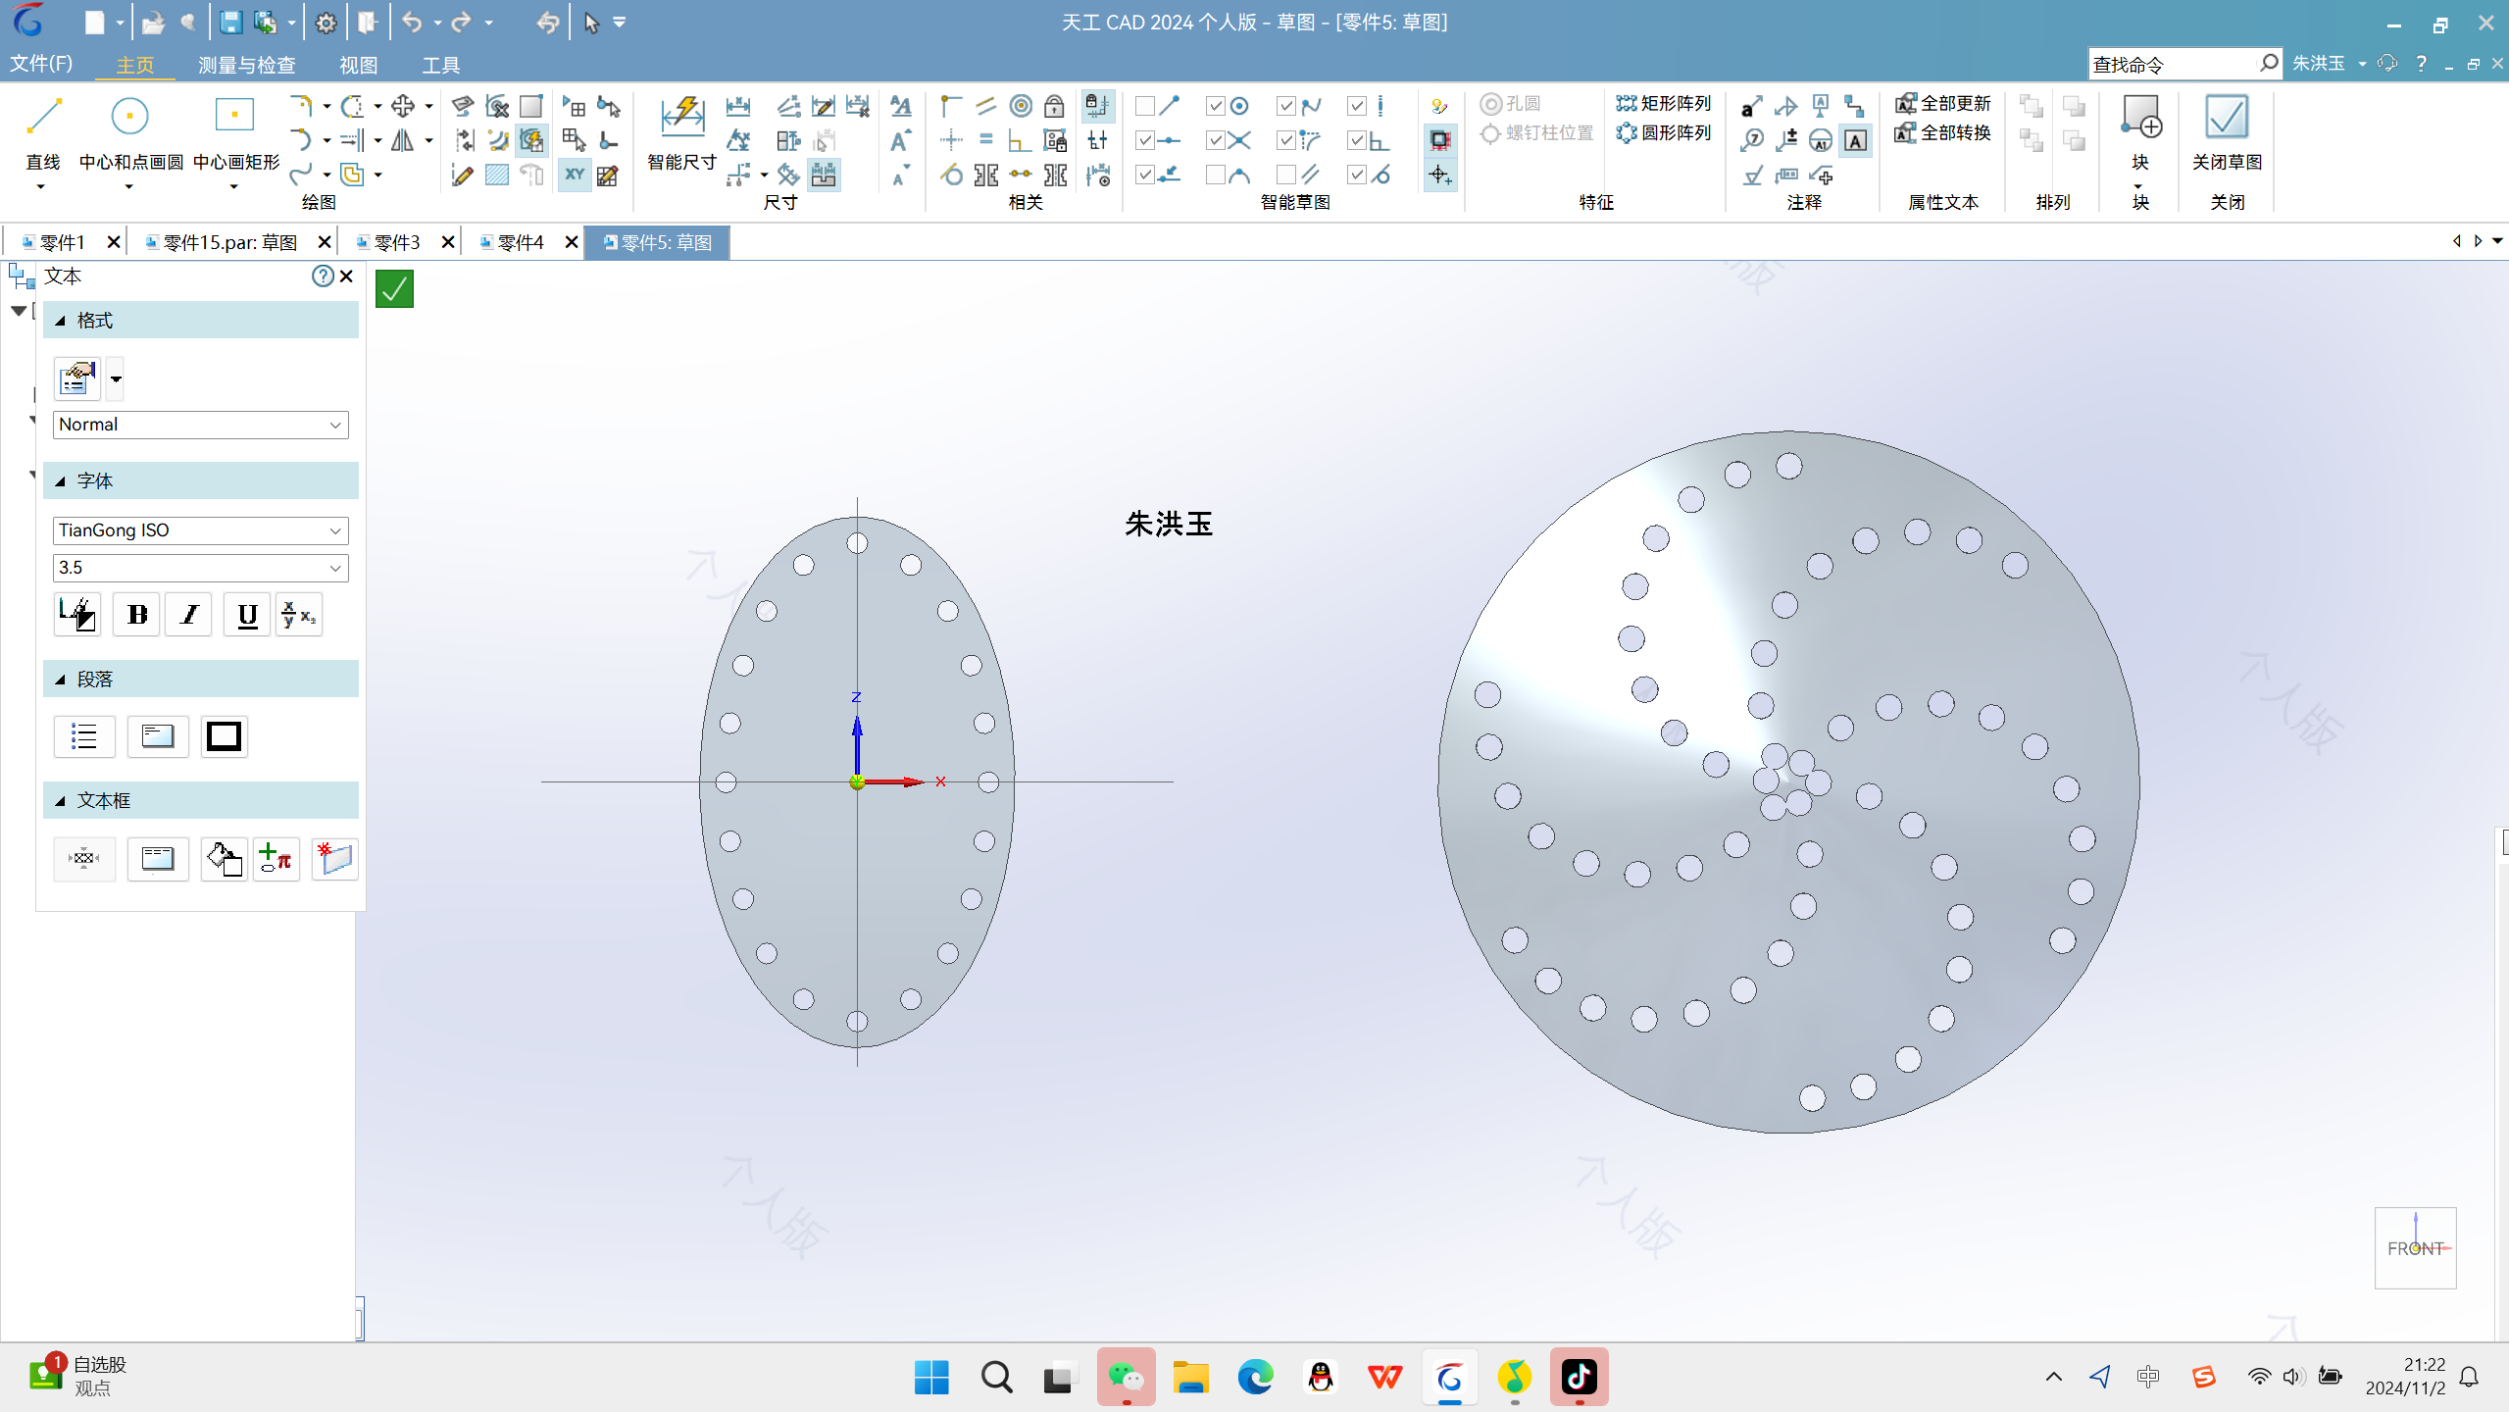Switch to 主页 home ribbon tab
This screenshot has width=2509, height=1412.
(136, 64)
